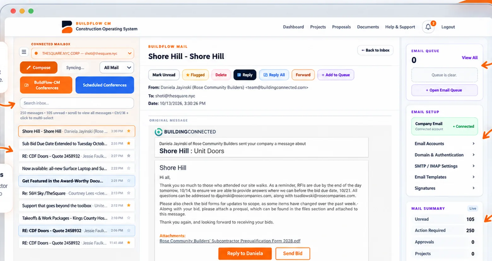
Task: Open the 2:27 PM RE: CDF Doors message
Action: coord(77,156)
